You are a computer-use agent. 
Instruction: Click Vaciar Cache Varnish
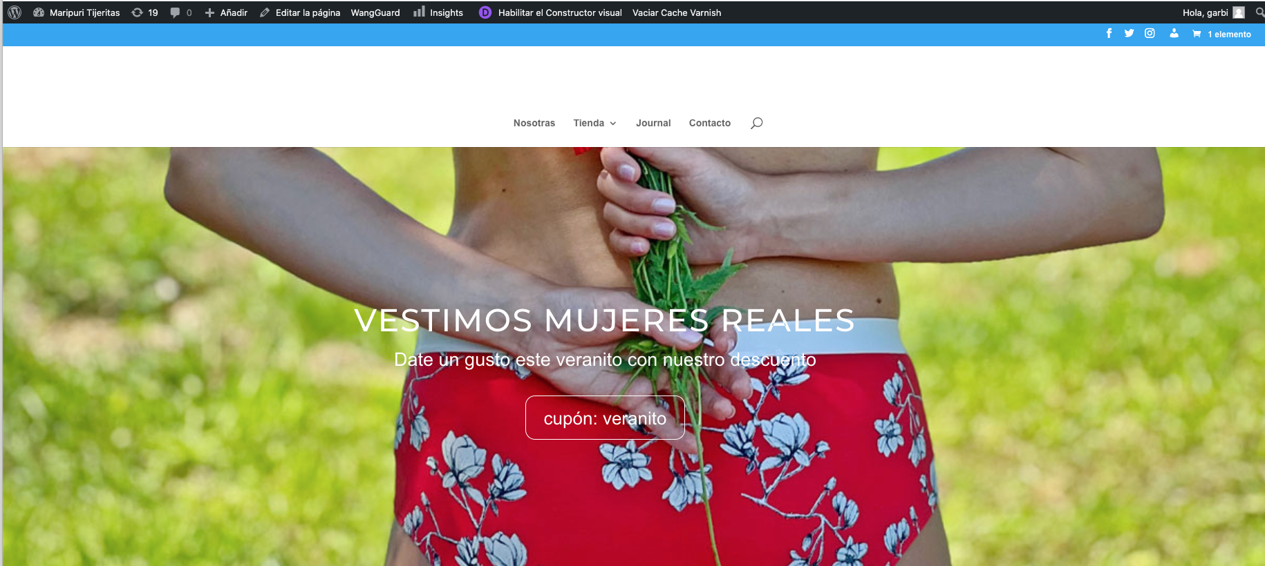click(x=677, y=12)
